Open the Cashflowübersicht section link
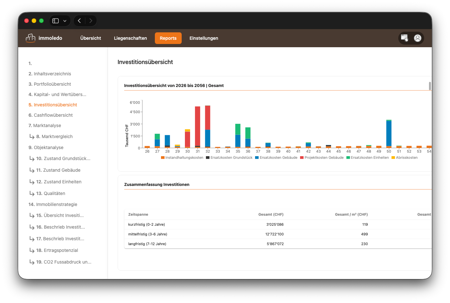Image resolution: width=450 pixels, height=303 pixels. 50,115
